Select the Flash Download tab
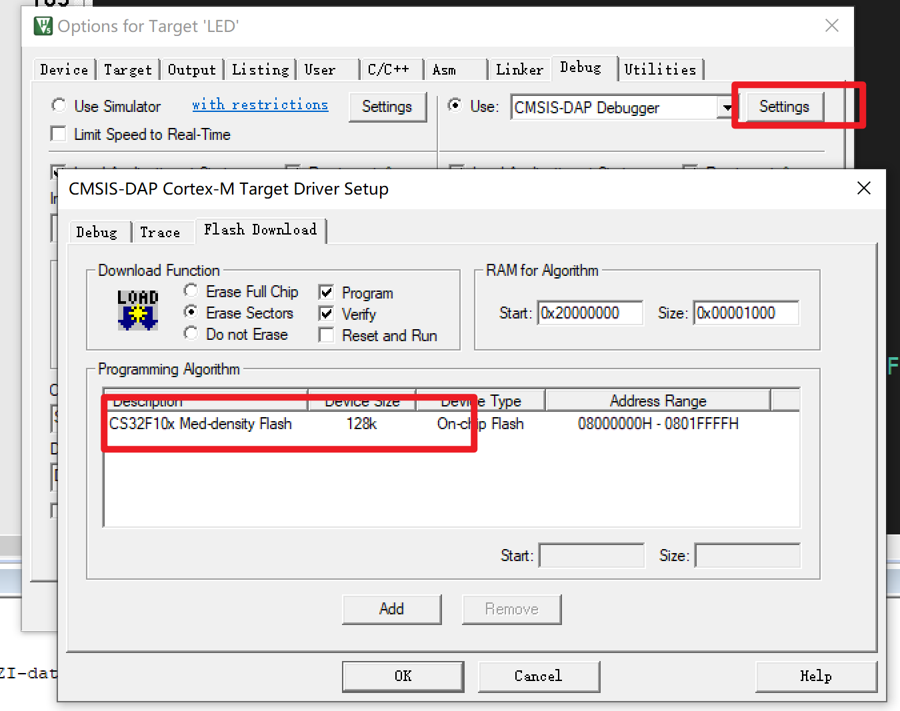Screen dimensions: 900x711 pos(261,230)
